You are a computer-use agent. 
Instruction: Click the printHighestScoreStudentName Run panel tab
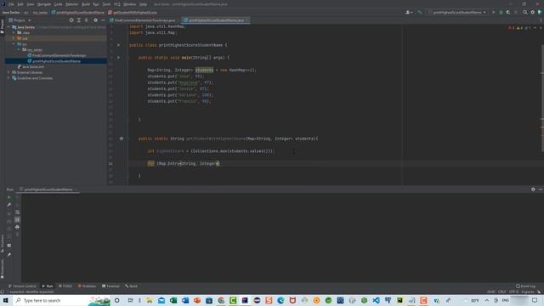(48, 190)
